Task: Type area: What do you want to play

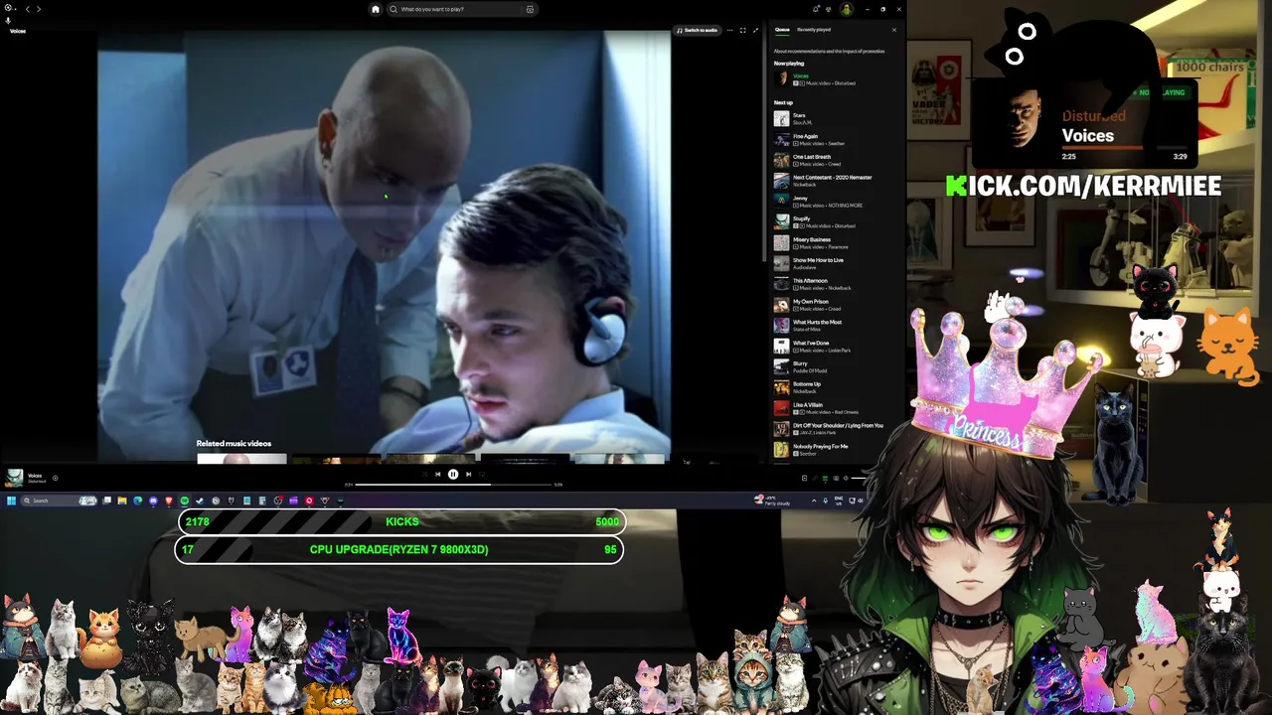Action: (x=461, y=9)
